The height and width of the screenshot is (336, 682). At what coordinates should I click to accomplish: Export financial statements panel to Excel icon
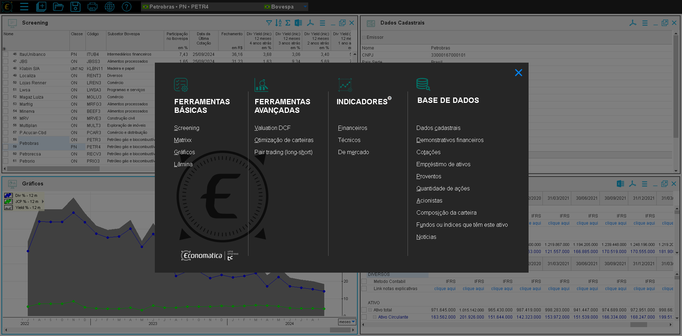click(x=620, y=184)
